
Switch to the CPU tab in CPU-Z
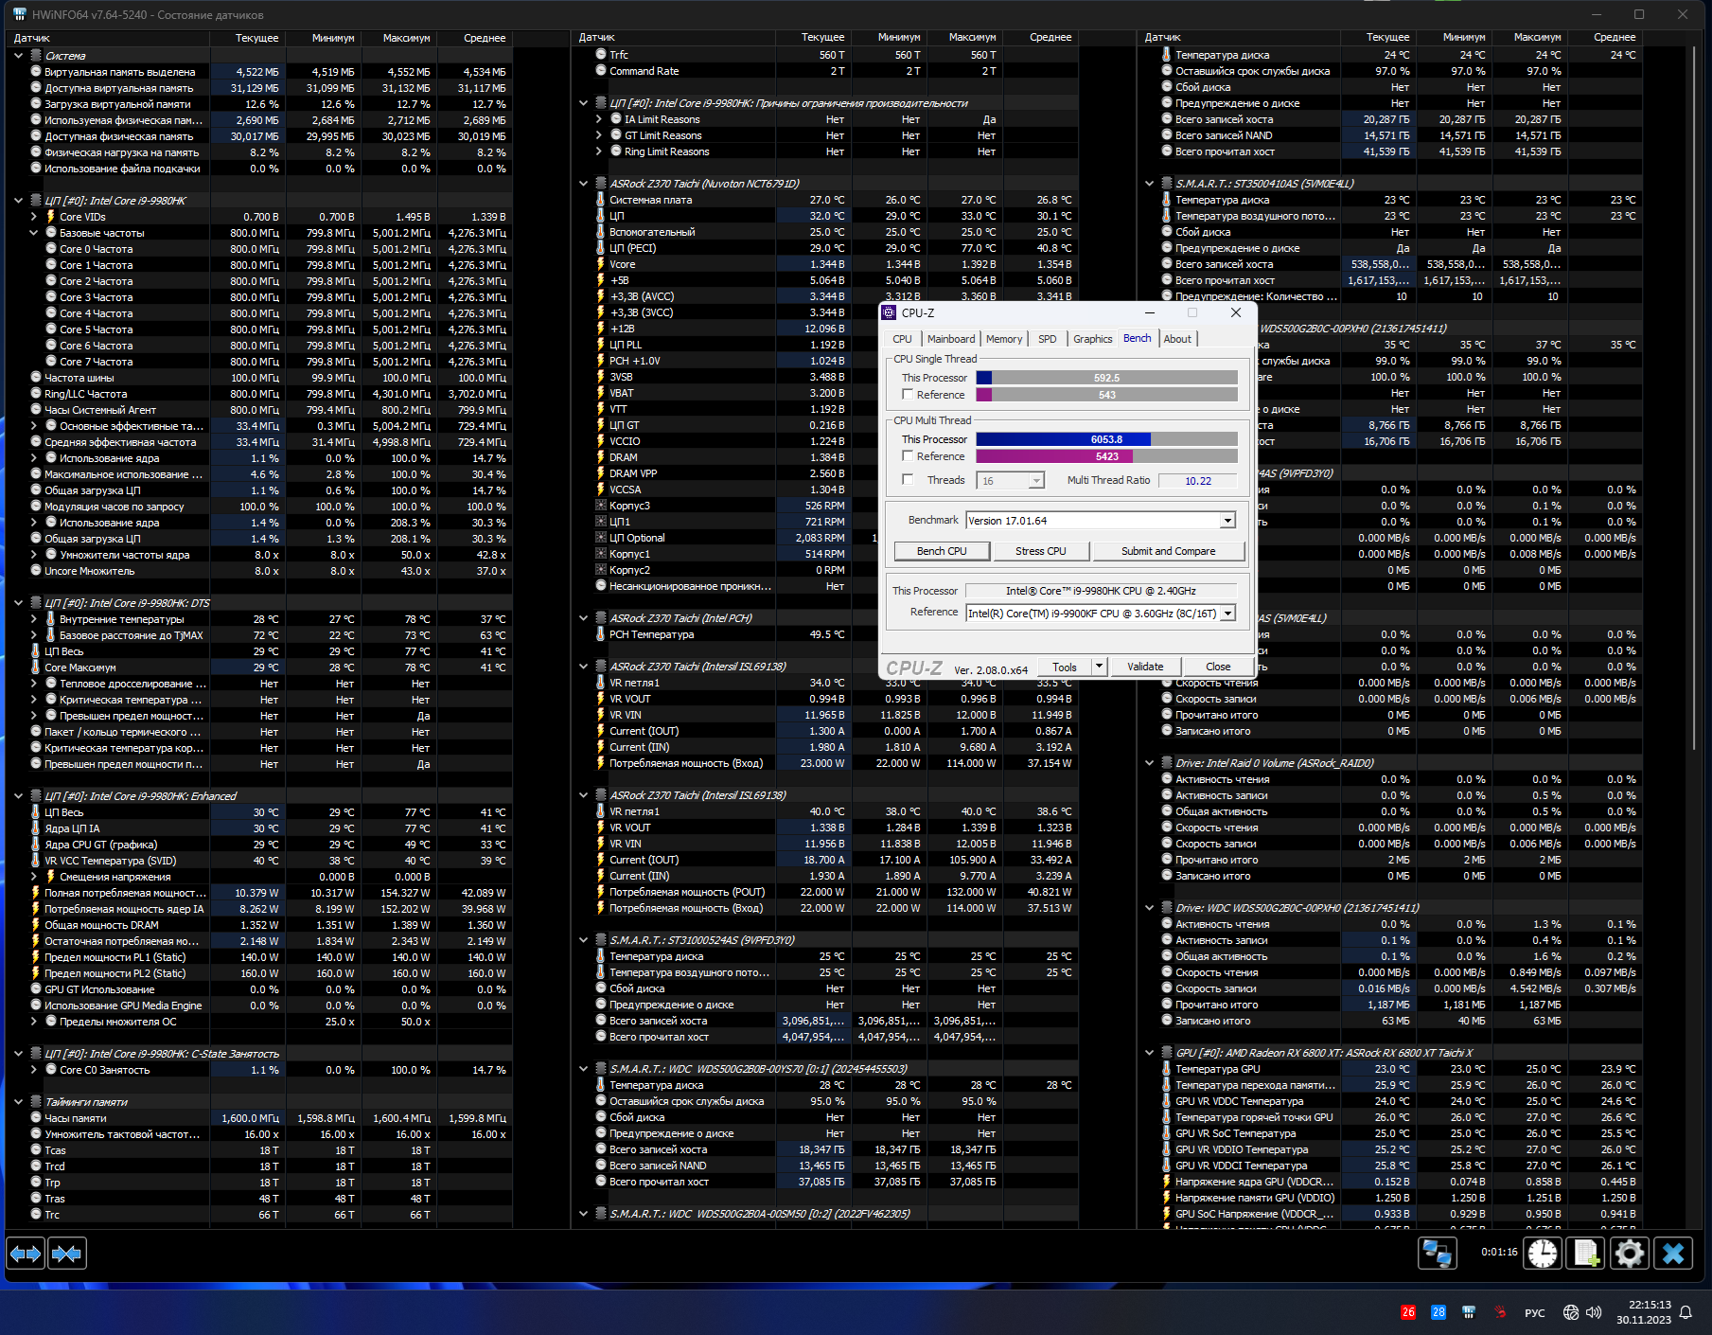[x=902, y=339]
